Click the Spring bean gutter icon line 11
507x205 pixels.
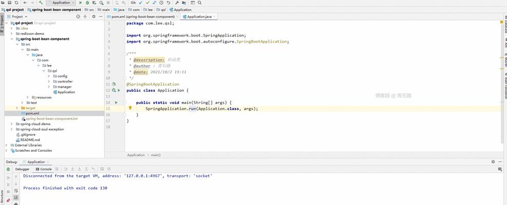coord(114,84)
